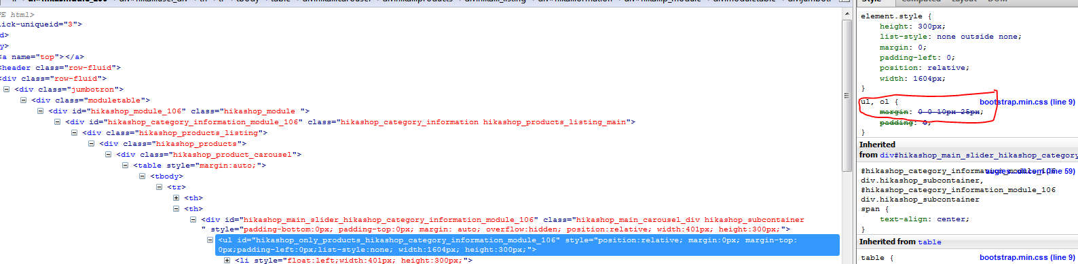Collapse the hikashop_main_slider div node

(x=193, y=220)
